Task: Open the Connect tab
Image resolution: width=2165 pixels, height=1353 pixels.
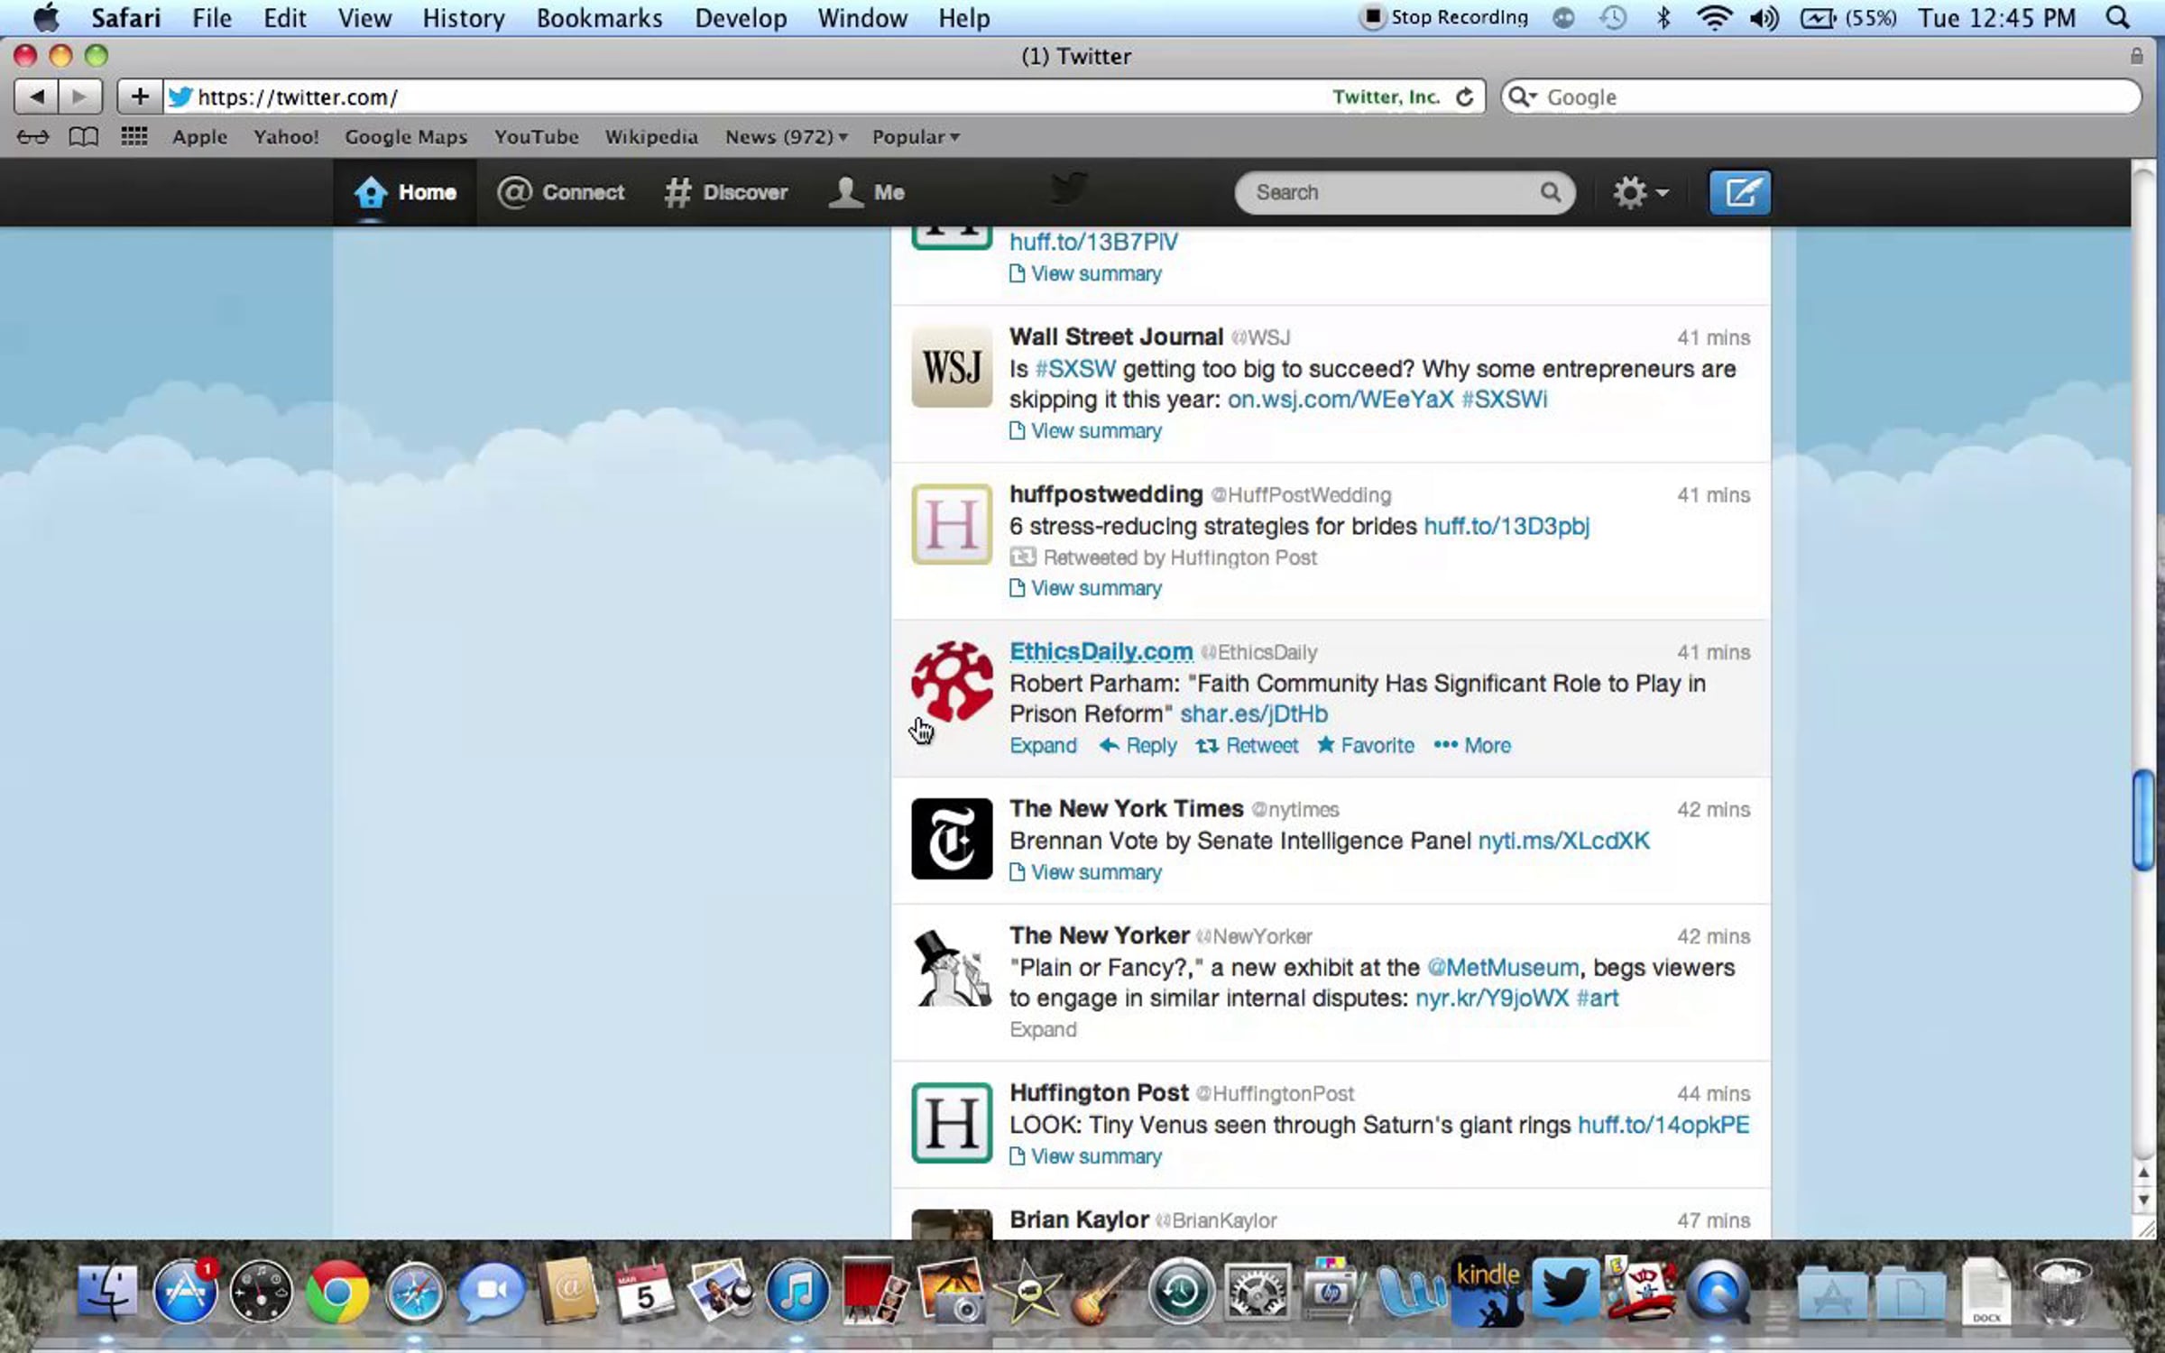Action: coord(561,192)
